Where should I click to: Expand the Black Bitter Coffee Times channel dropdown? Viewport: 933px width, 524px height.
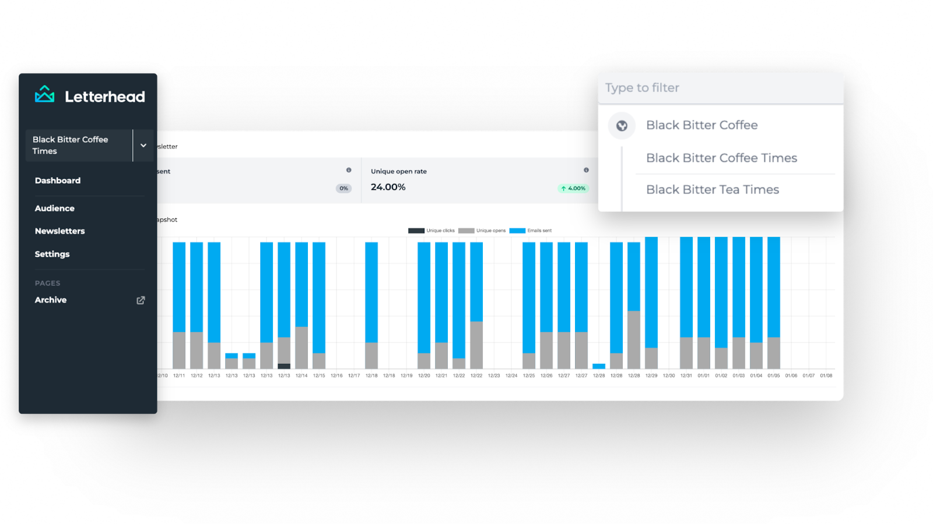(143, 146)
